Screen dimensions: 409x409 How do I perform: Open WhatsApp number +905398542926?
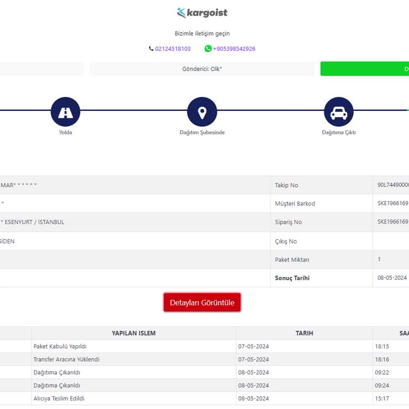click(x=234, y=49)
